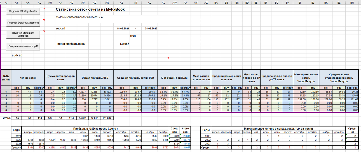Run the Подсчёт DetailedStatement macro button
Viewport: 361px width, 152px height.
point(23,23)
